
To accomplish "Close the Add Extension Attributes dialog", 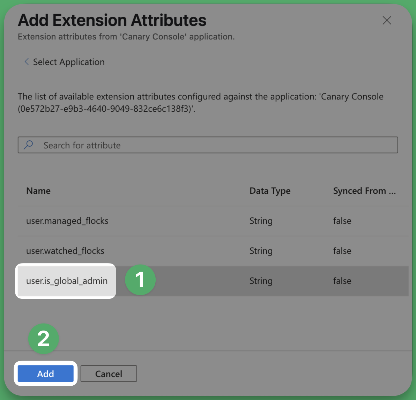I will pyautogui.click(x=387, y=21).
